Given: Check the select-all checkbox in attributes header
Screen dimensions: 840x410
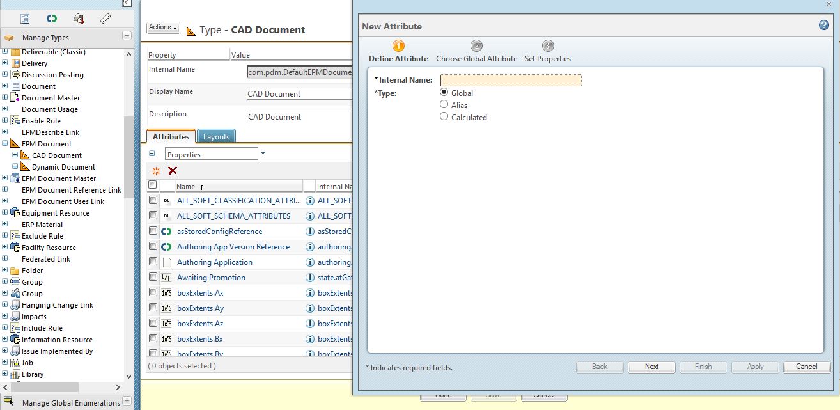Looking at the screenshot, I should tap(152, 185).
